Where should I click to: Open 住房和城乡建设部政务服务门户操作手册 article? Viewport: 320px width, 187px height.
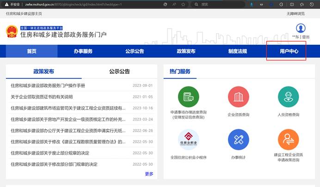pos(48,86)
